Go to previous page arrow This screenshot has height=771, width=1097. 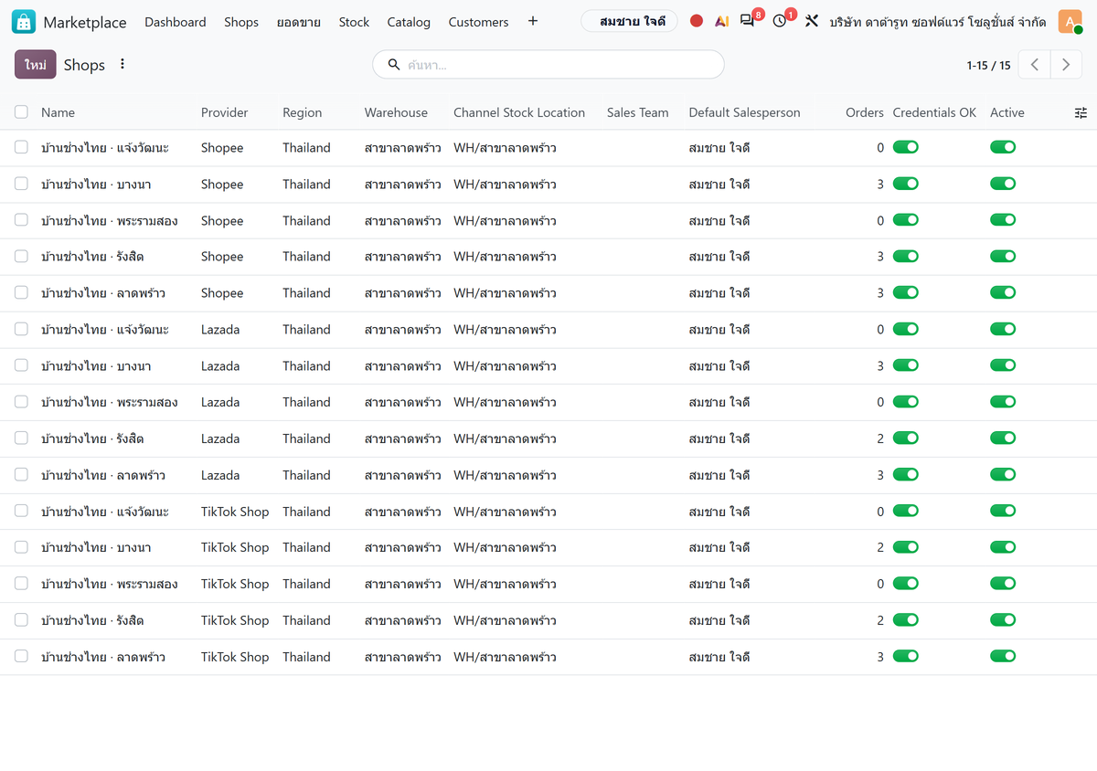[x=1035, y=65]
